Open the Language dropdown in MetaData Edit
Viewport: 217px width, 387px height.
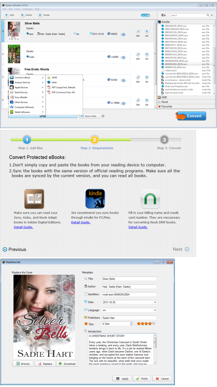pos(155,310)
